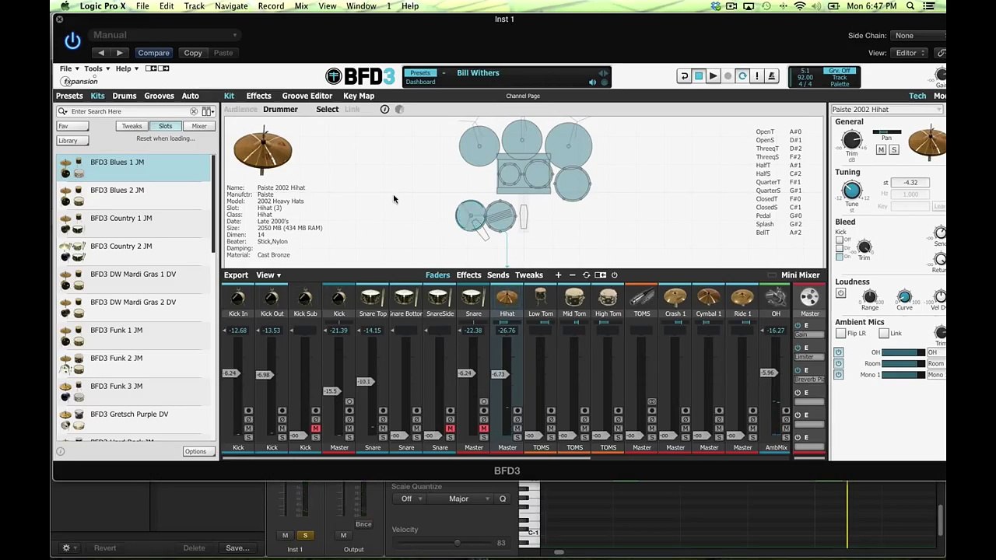Select the Crash 1 channel icon
Viewport: 996px width, 560px height.
[x=675, y=298]
